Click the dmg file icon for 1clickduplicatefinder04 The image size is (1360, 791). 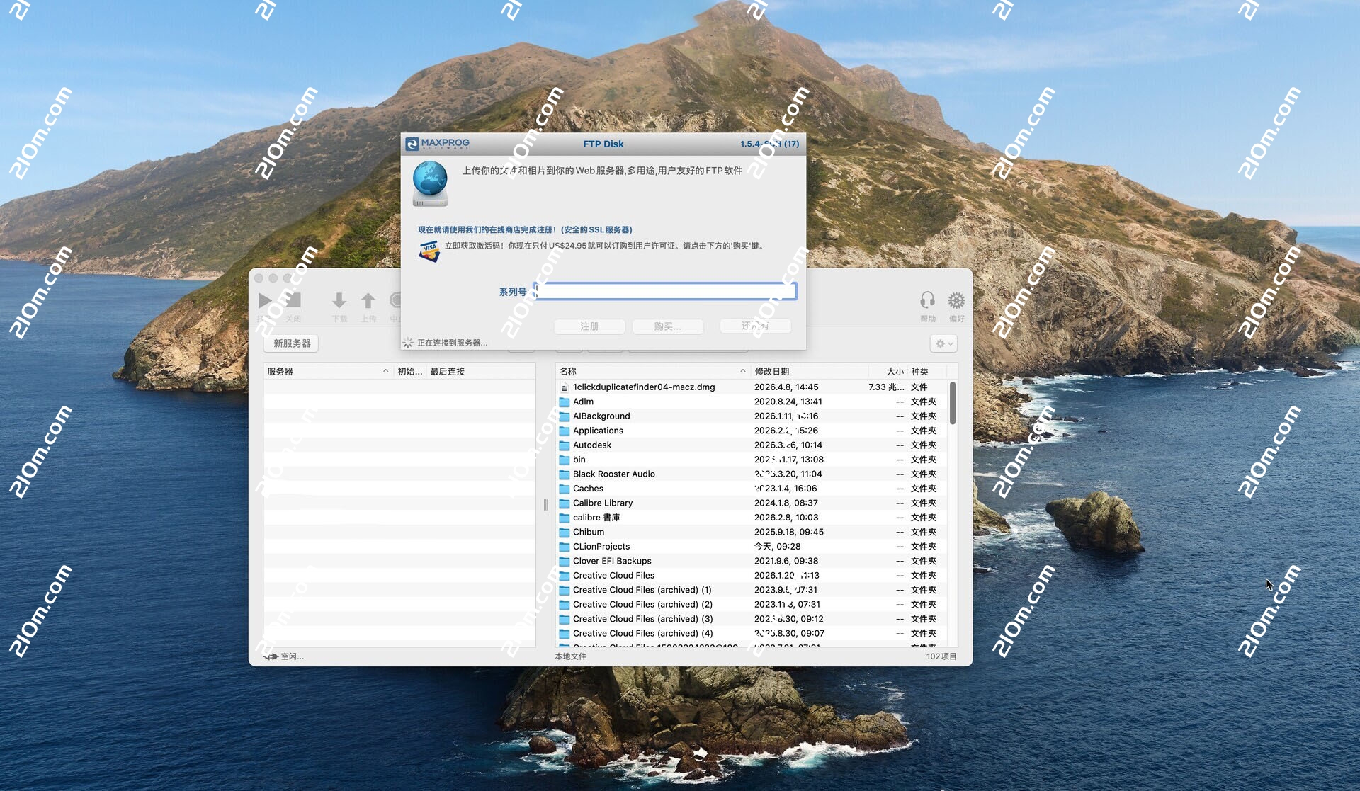coord(565,387)
